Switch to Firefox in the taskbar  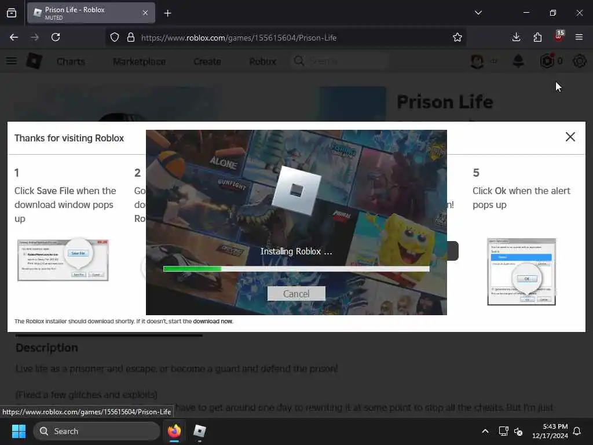click(174, 431)
